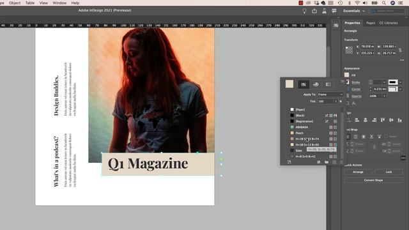
Task: Select wrap around bounding box option
Action: pos(355,137)
